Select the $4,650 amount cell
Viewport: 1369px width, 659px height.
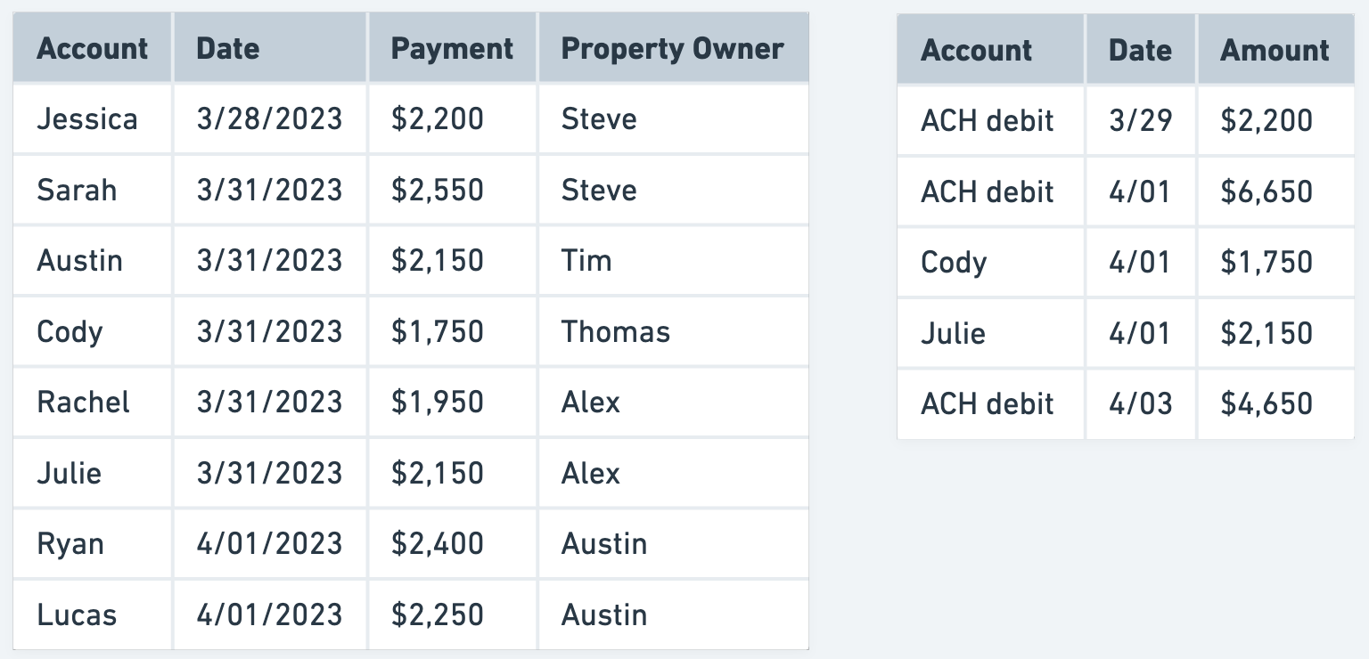pyautogui.click(x=1267, y=403)
